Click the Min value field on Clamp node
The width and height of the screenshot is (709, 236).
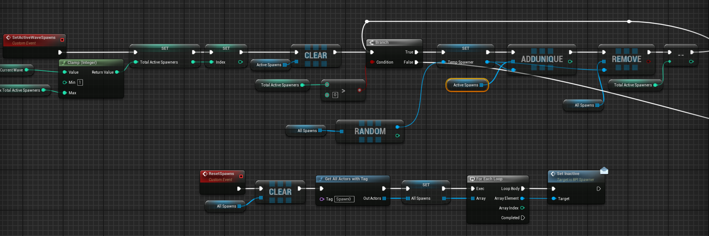pos(80,82)
